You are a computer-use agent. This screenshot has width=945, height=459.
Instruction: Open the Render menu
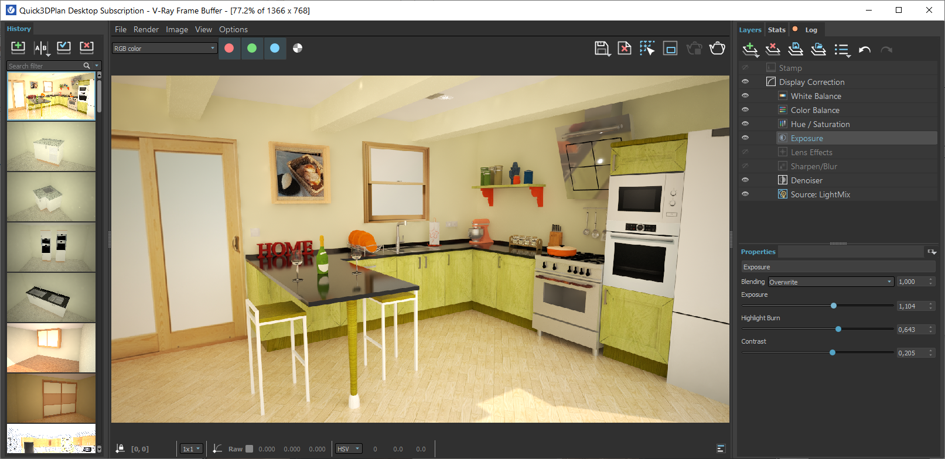(x=146, y=29)
